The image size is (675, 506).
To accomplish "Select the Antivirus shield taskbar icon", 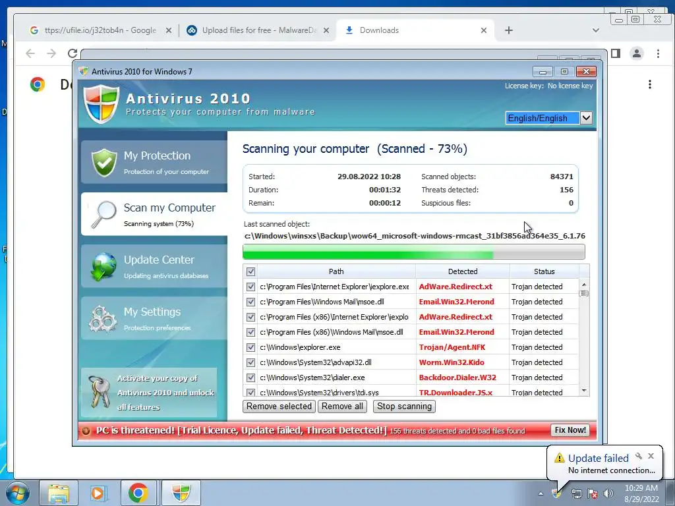I will tap(181, 493).
